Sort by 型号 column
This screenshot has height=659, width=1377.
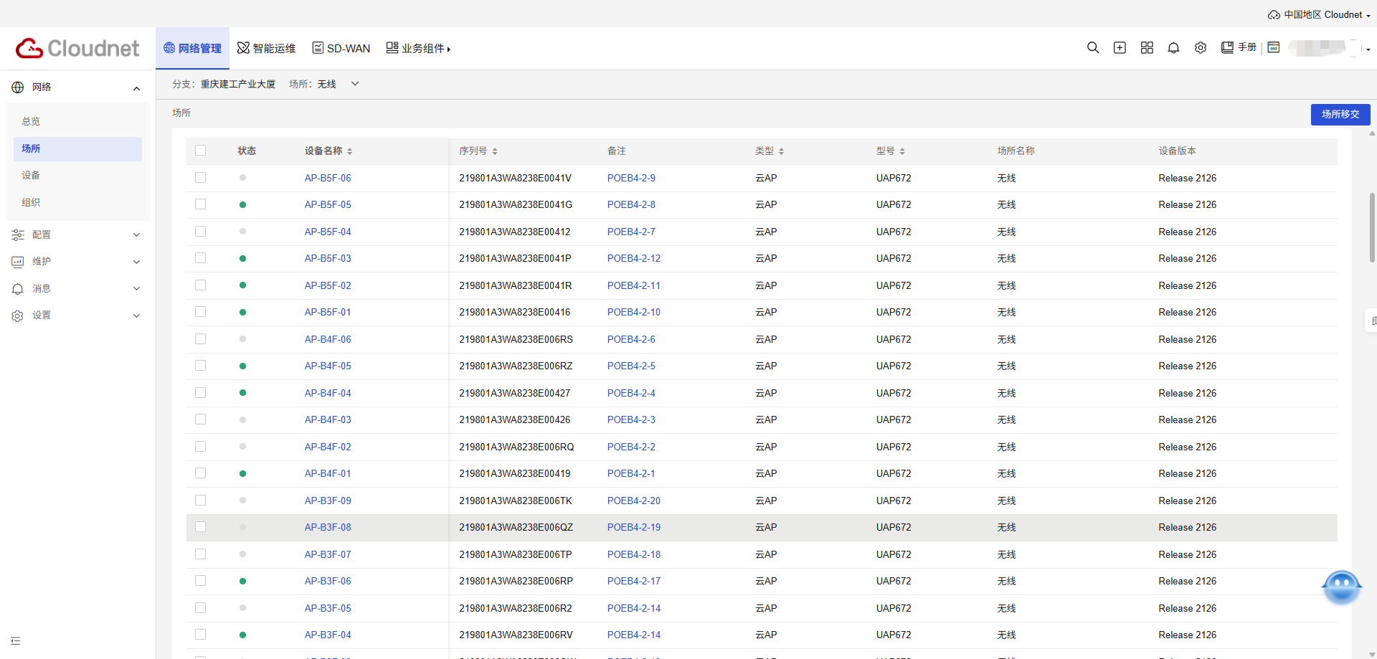coord(902,151)
